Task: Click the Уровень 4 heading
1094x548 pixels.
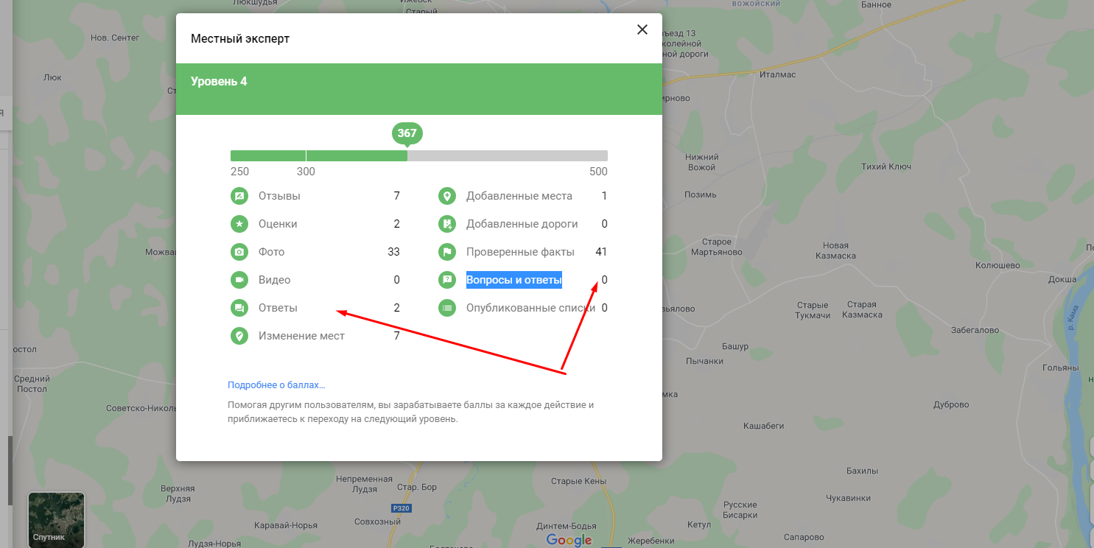Action: [219, 81]
